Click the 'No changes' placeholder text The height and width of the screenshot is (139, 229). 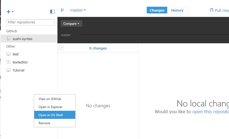98,106
